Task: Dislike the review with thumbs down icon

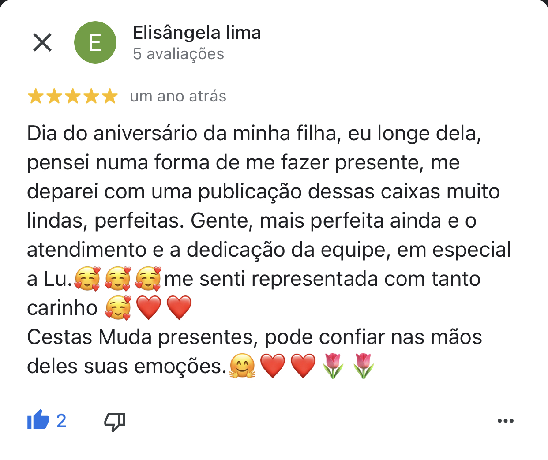Action: tap(115, 422)
